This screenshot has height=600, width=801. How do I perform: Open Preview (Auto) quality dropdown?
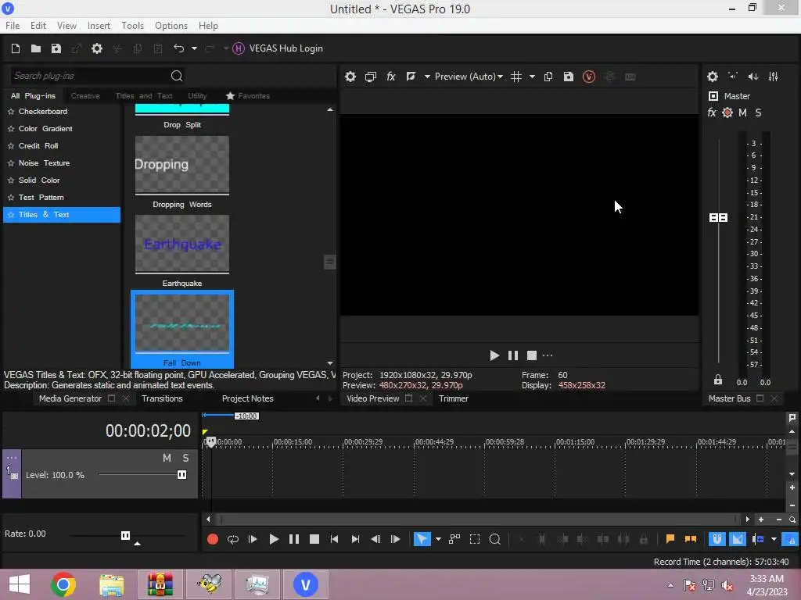tap(469, 77)
